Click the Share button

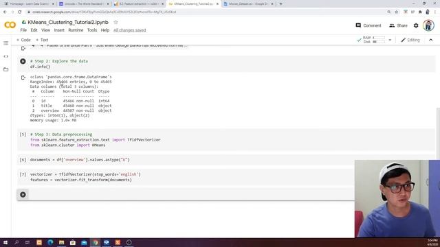click(x=398, y=25)
